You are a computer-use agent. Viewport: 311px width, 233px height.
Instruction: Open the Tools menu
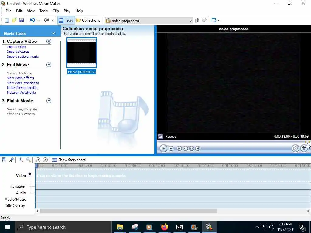[43, 11]
